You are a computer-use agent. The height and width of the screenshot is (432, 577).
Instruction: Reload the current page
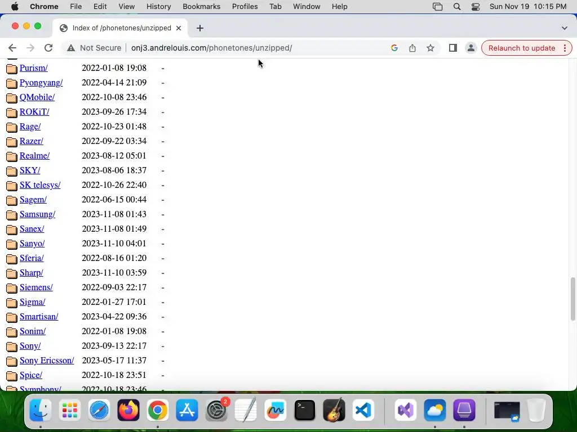[x=48, y=48]
